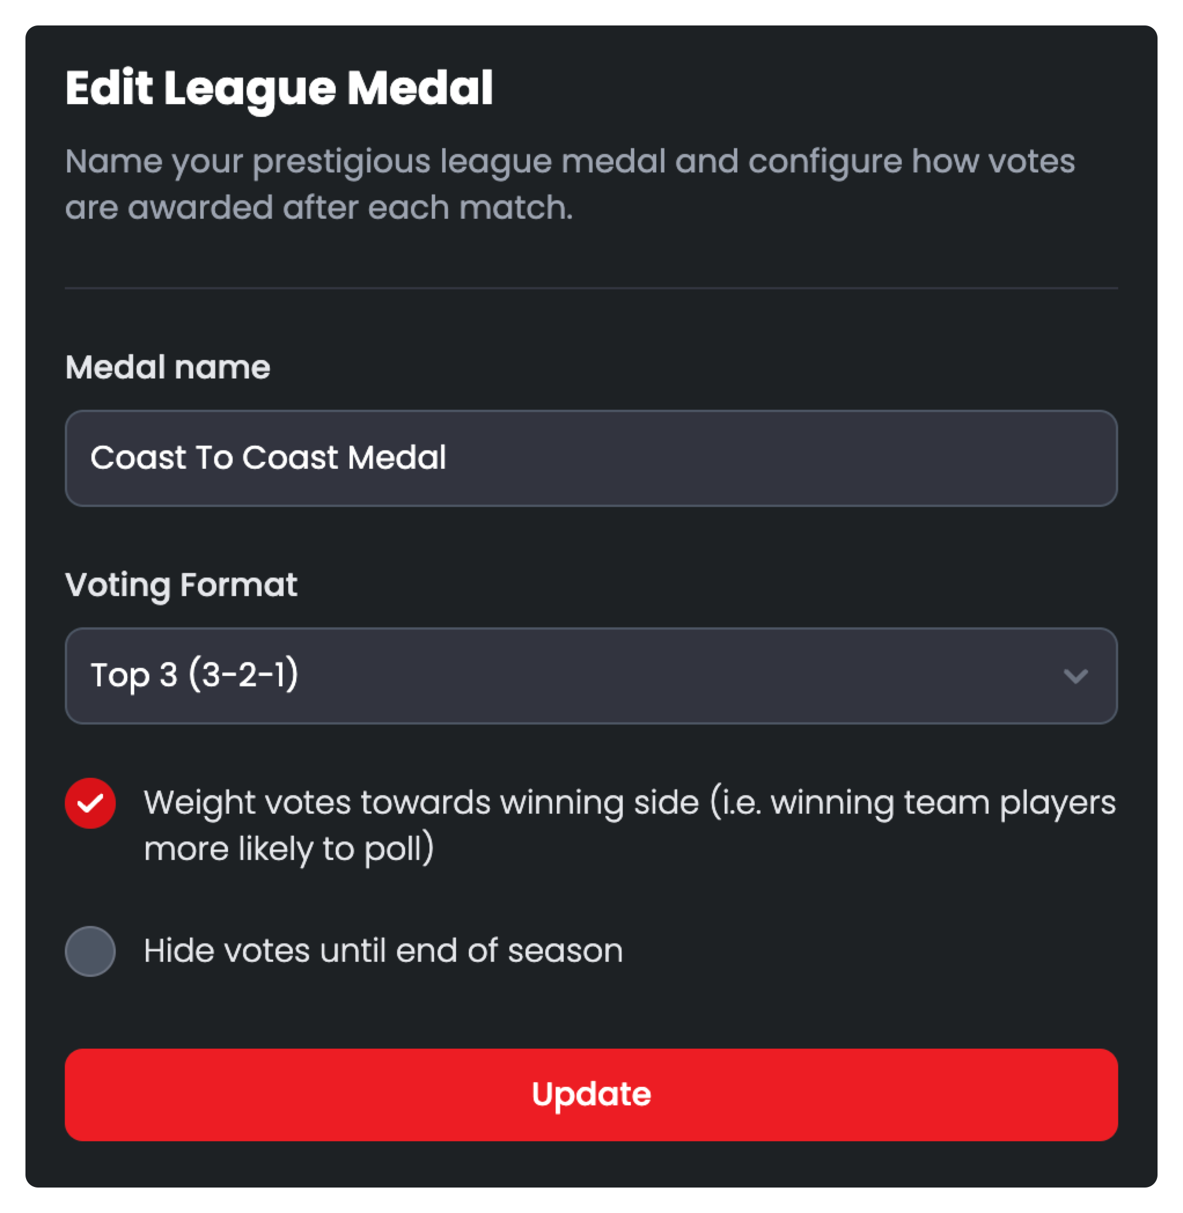Click the Coast To Coast Medal text
The height and width of the screenshot is (1213, 1183).
[x=269, y=458]
